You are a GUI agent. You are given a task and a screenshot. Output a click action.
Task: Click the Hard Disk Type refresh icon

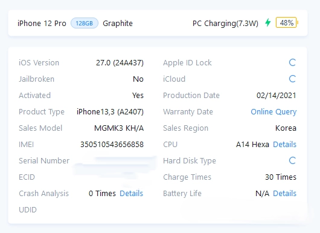292,160
